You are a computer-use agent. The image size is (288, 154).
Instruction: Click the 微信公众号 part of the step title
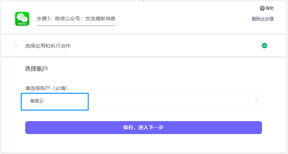pos(69,19)
